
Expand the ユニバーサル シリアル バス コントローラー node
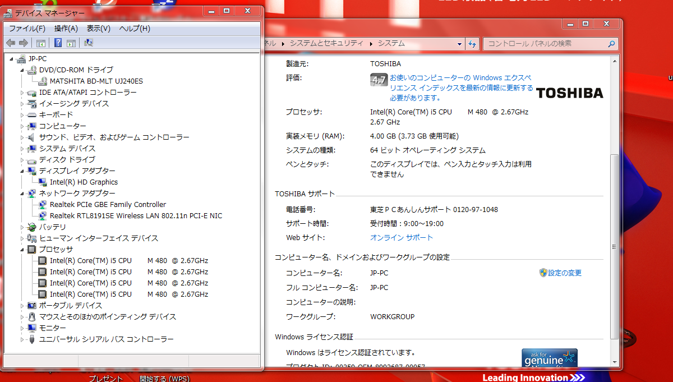(22, 339)
